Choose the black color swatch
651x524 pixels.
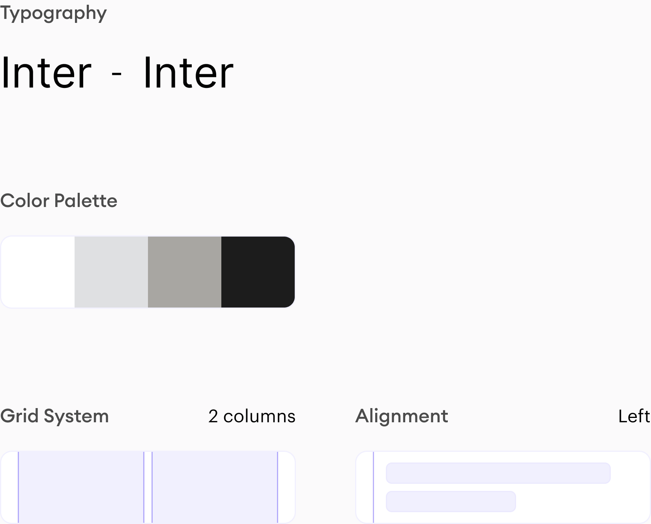[258, 272]
